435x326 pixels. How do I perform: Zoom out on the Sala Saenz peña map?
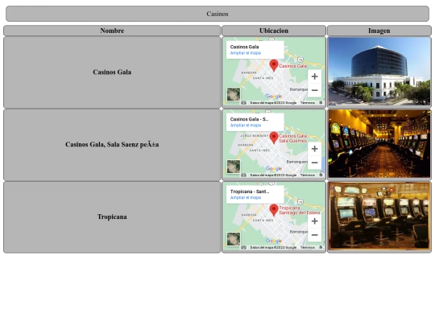(314, 163)
